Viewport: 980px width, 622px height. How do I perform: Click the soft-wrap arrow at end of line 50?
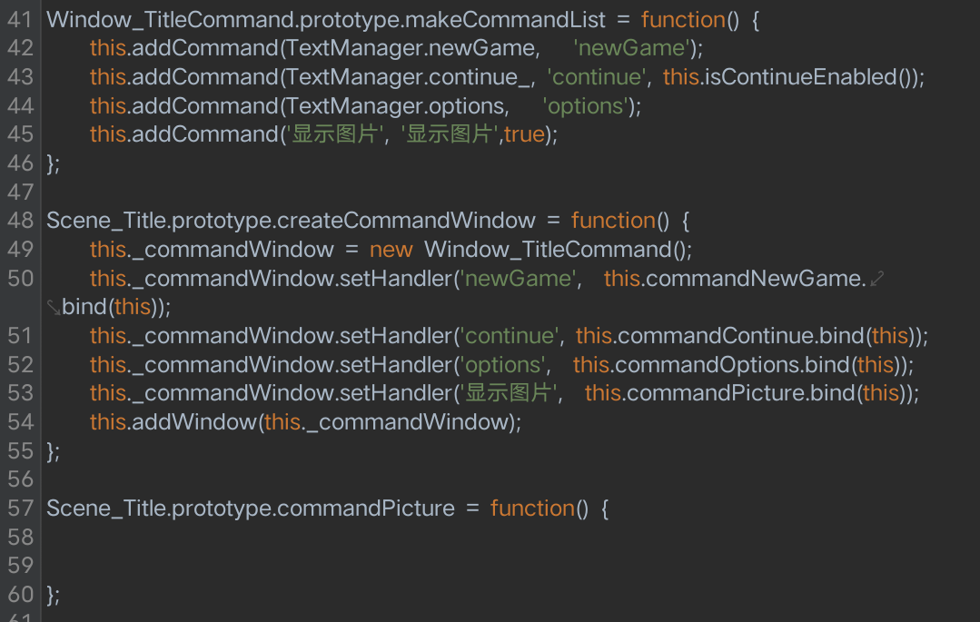876,279
